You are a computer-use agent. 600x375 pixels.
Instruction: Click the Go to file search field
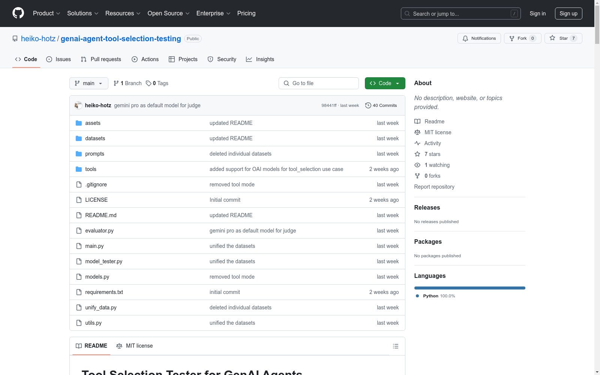click(319, 83)
